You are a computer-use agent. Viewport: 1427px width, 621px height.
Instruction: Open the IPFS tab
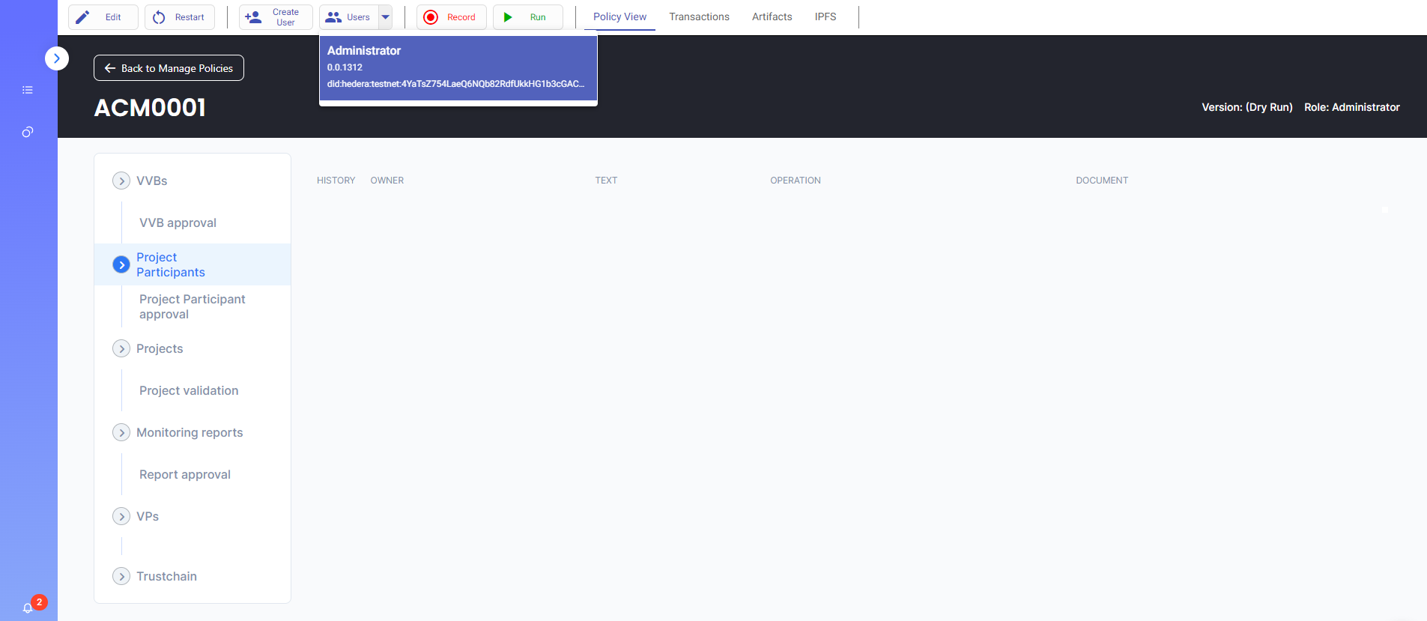(825, 16)
